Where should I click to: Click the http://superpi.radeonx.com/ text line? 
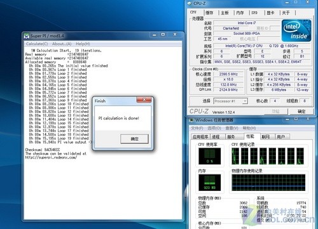click(x=51, y=157)
